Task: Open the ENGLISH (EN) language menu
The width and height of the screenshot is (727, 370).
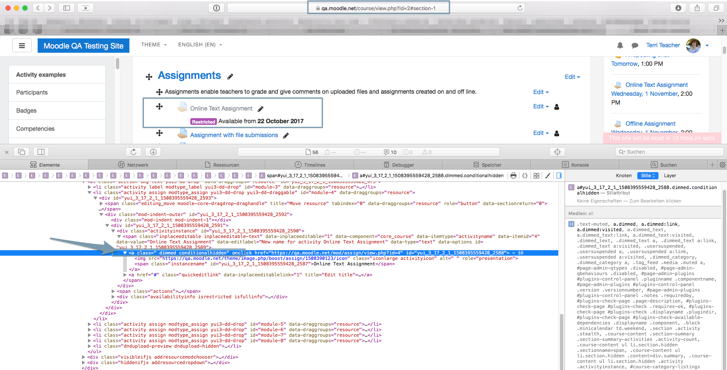Action: [200, 45]
